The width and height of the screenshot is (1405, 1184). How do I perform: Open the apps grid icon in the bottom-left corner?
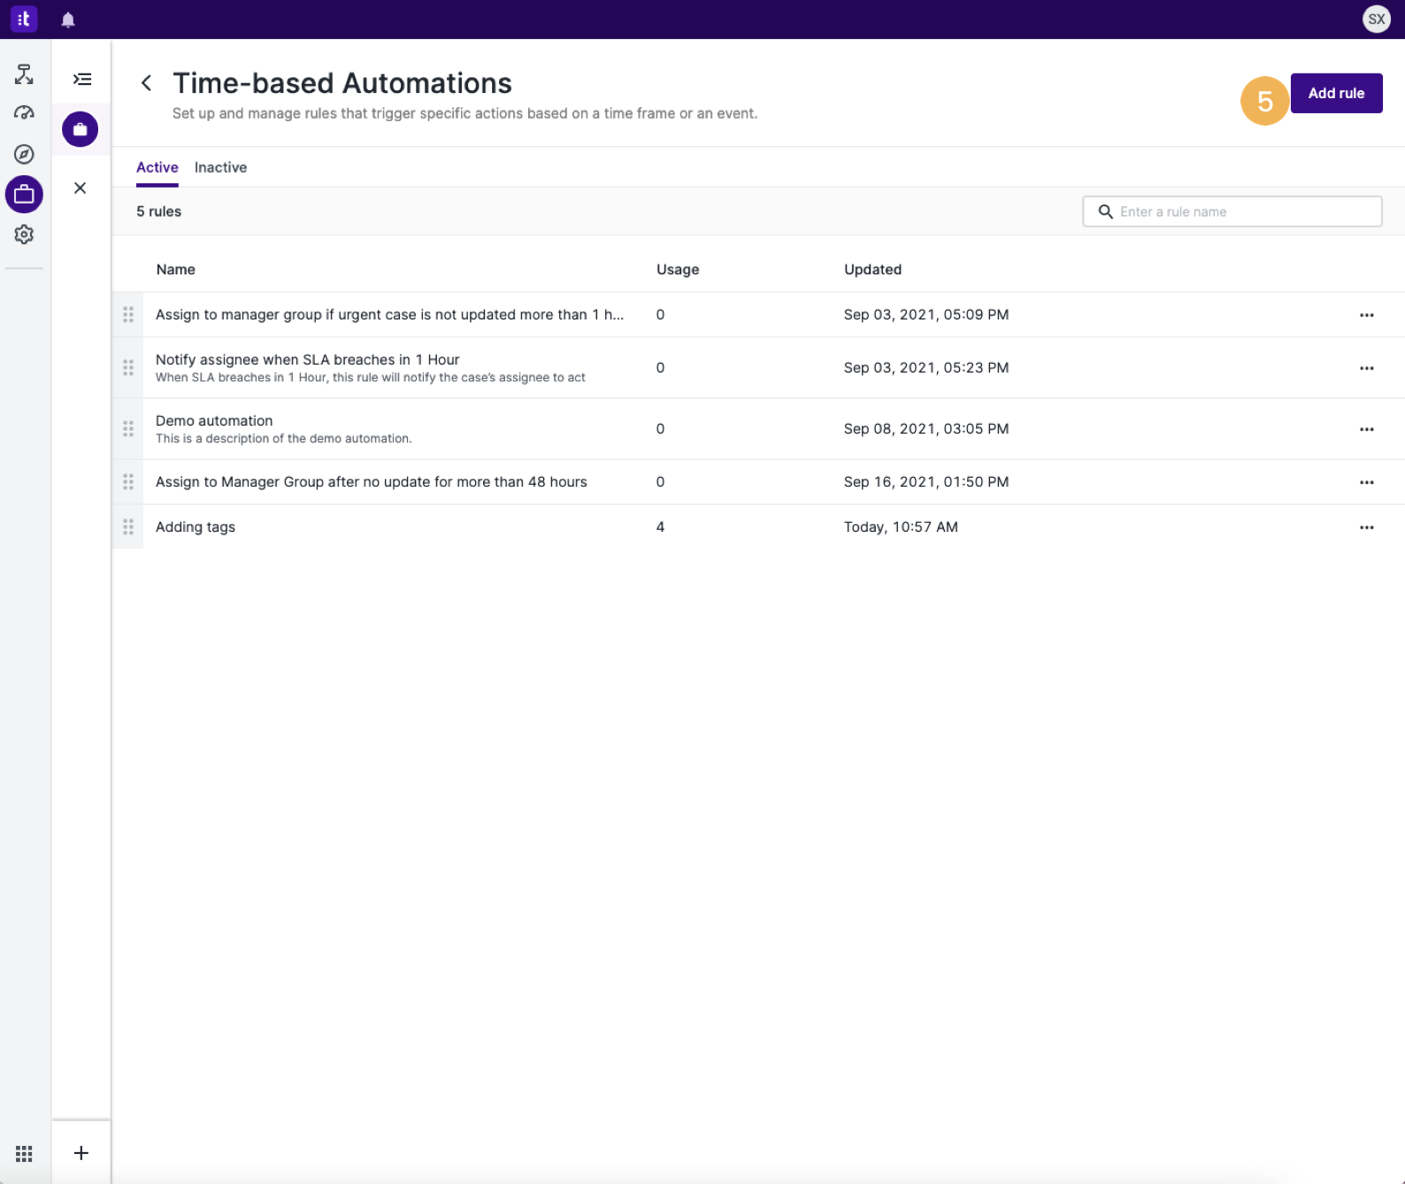pyautogui.click(x=24, y=1153)
